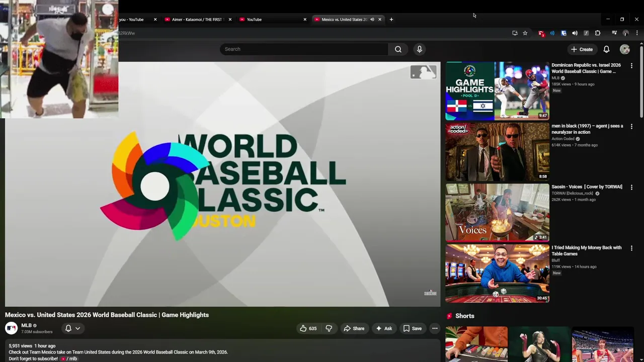Click the Create button
644x362 pixels.
(x=582, y=49)
